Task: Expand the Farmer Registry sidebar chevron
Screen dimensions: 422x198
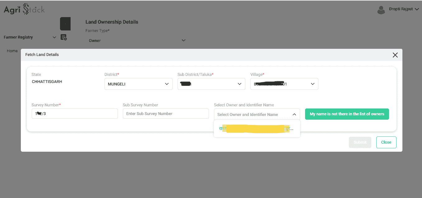Action: click(54, 37)
